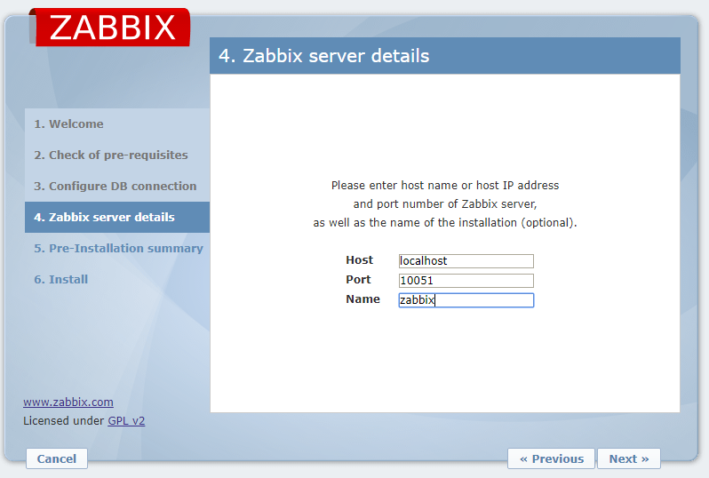The height and width of the screenshot is (478, 709).
Task: Click the Cancel button
Action: pyautogui.click(x=57, y=458)
